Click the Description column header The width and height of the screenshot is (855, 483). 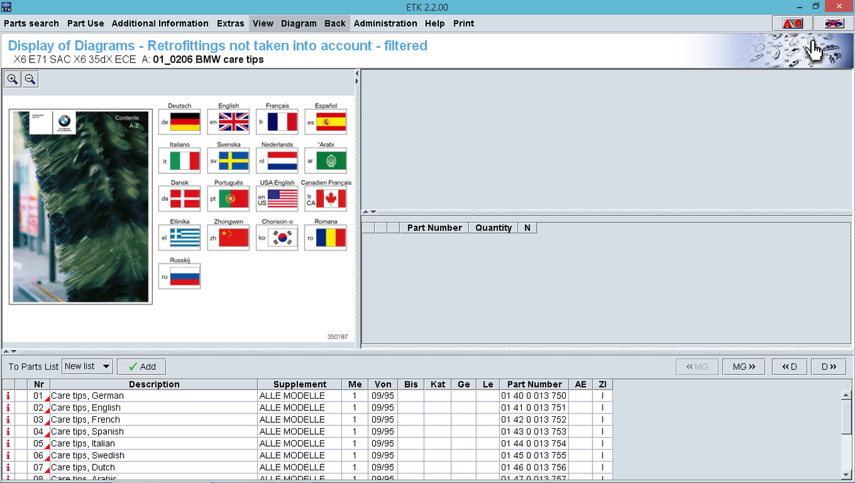pos(154,385)
